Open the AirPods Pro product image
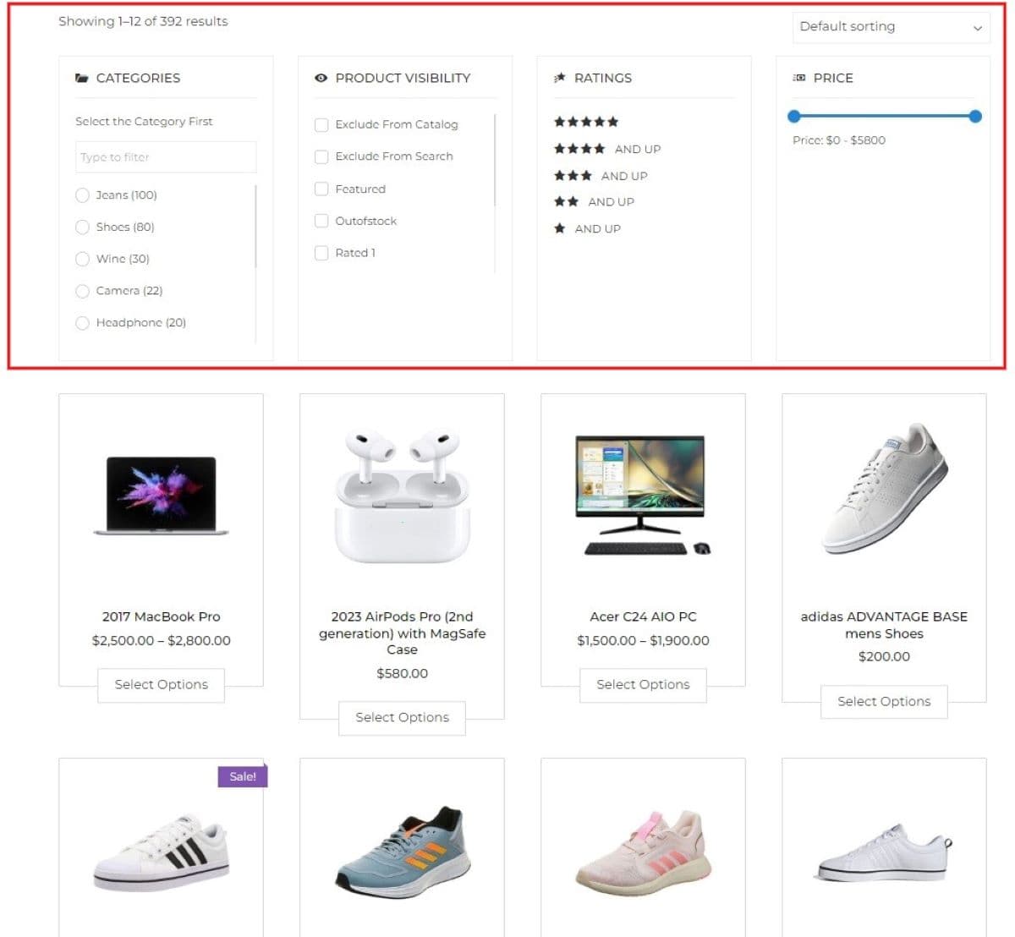The image size is (1015, 937). 402,496
